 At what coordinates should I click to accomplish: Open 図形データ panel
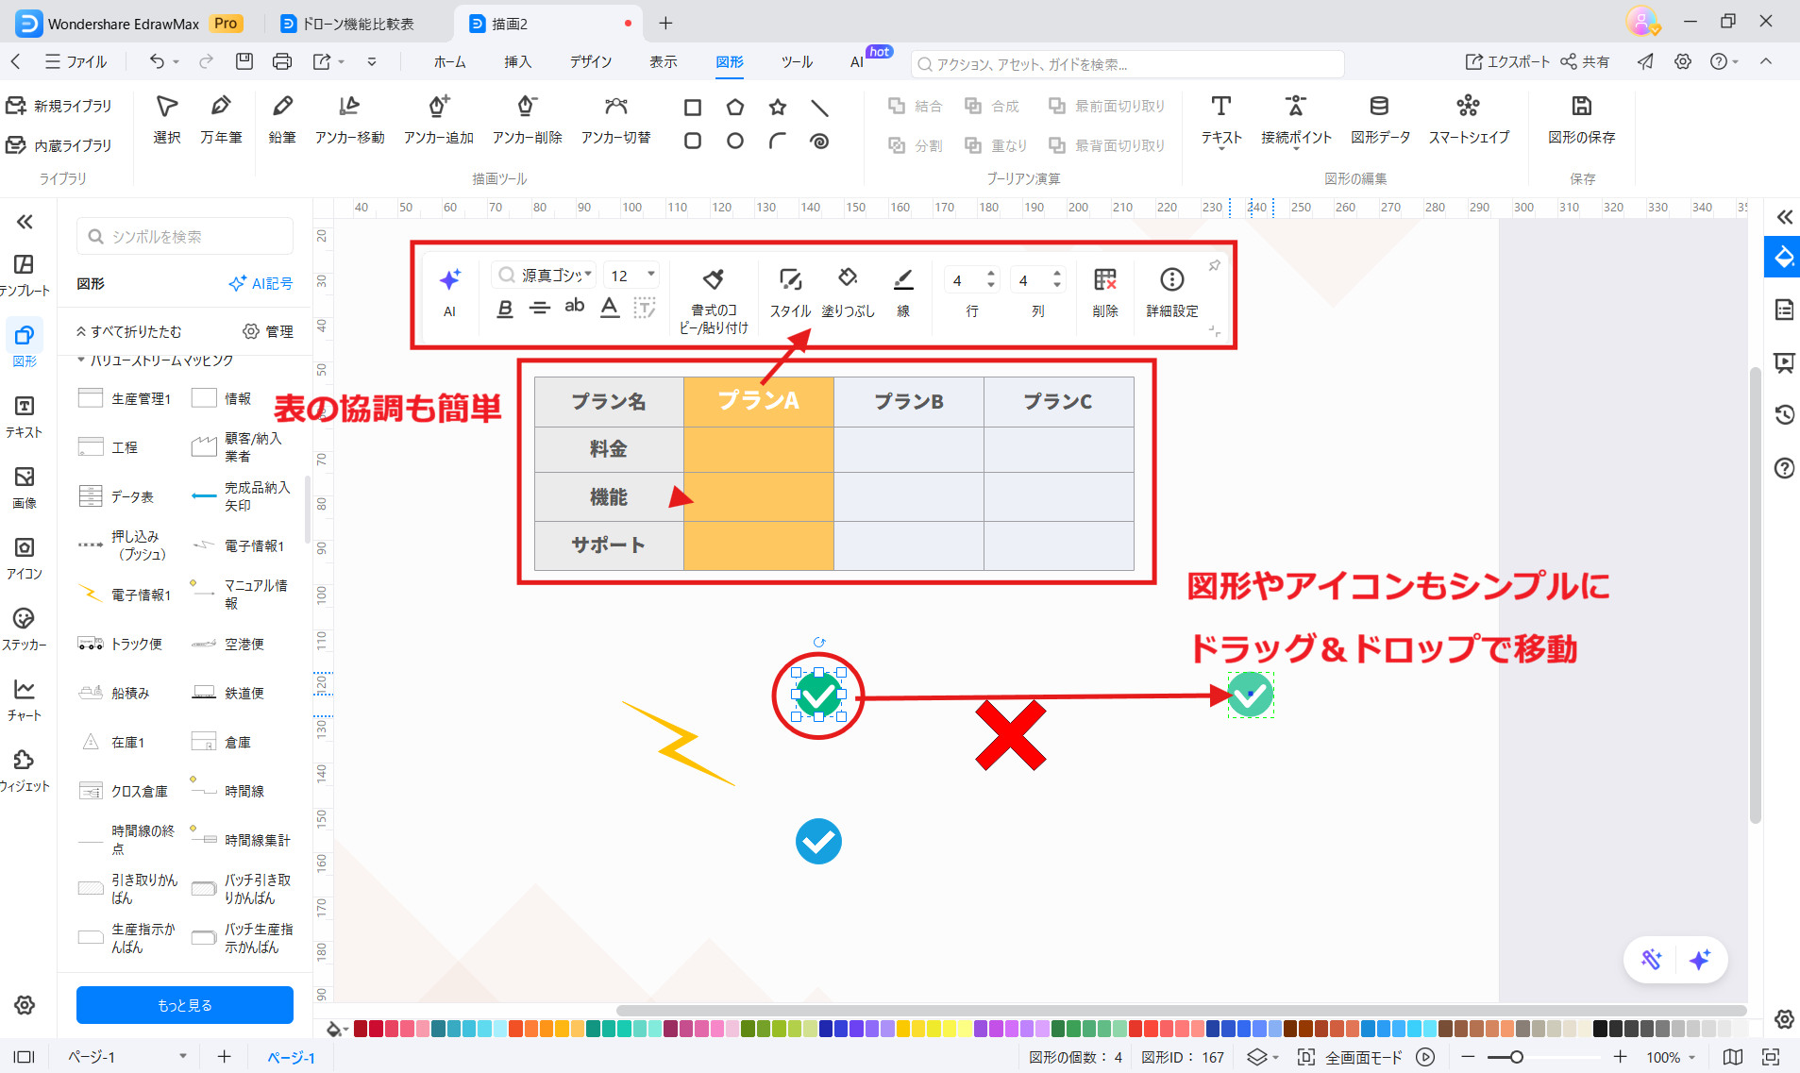click(x=1380, y=120)
